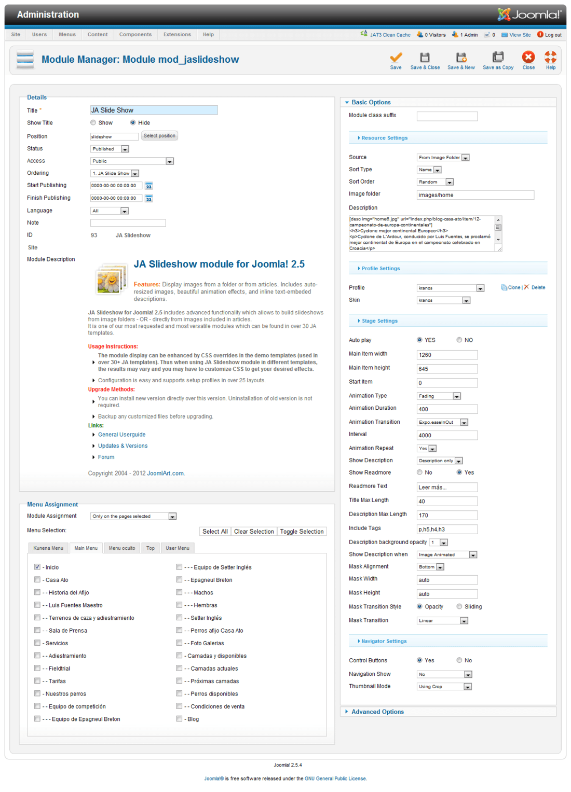Expand the Advanced Options section

point(377,712)
